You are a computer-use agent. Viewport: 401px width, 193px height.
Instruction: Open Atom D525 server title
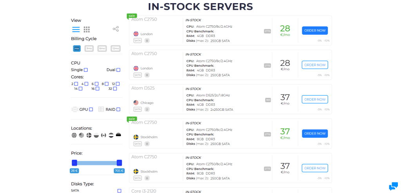tap(143, 88)
